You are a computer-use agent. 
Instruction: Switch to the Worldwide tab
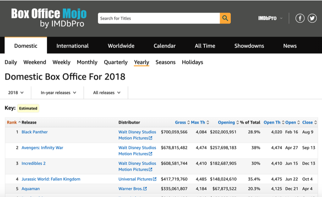[x=121, y=46]
